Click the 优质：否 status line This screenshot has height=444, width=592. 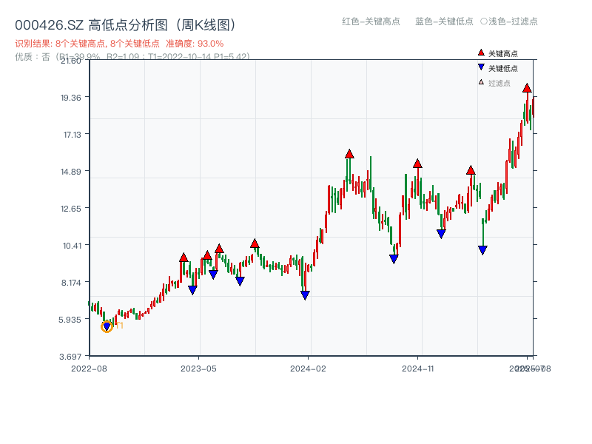[132, 57]
